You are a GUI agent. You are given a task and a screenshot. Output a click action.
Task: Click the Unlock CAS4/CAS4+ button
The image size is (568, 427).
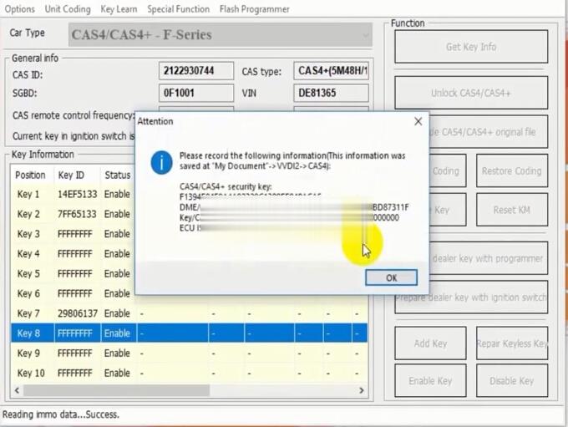click(x=471, y=93)
